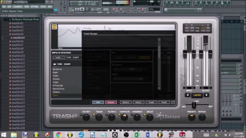Open the Presets knob button
This screenshot has height=138, width=246.
coord(191,117)
